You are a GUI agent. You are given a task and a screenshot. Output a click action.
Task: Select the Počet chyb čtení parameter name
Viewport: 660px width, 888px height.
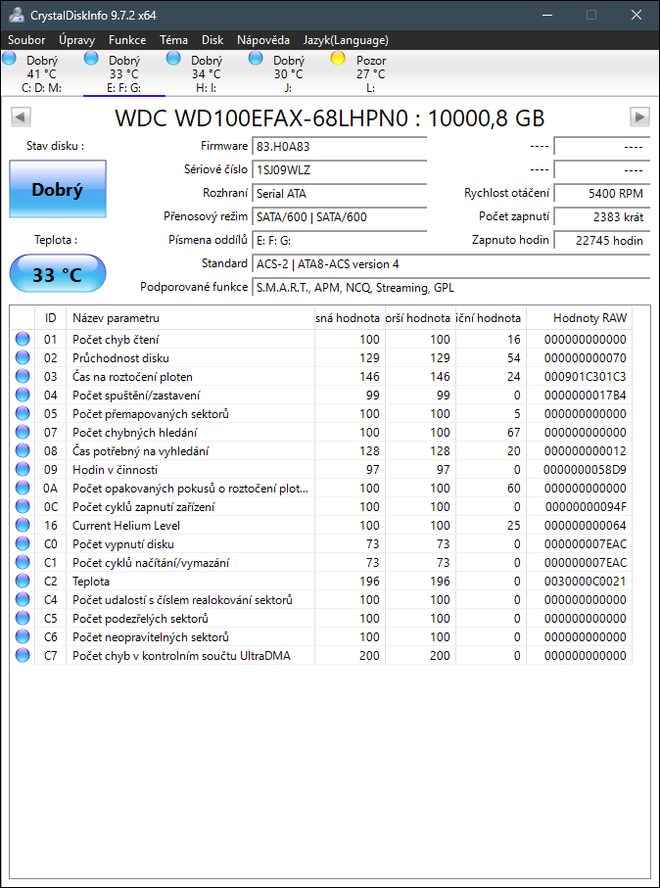(116, 340)
